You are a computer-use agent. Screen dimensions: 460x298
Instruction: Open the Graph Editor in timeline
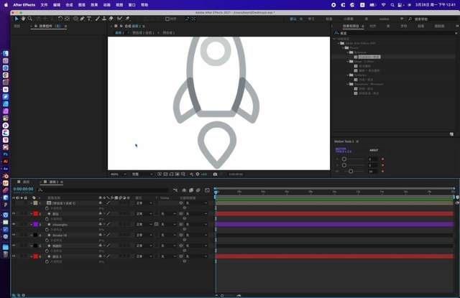point(207,190)
